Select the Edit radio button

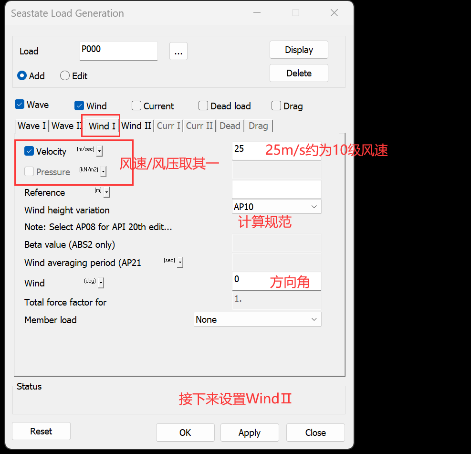(x=65, y=76)
